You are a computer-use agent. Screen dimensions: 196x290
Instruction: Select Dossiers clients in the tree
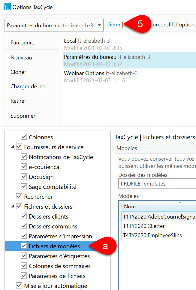(x=48, y=216)
